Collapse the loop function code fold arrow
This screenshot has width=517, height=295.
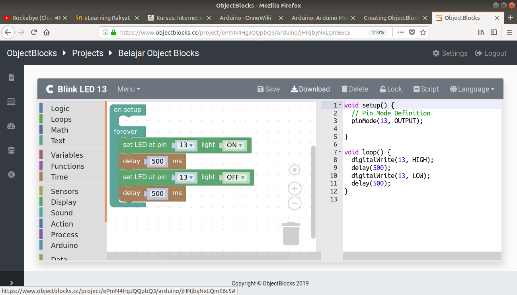click(x=340, y=152)
